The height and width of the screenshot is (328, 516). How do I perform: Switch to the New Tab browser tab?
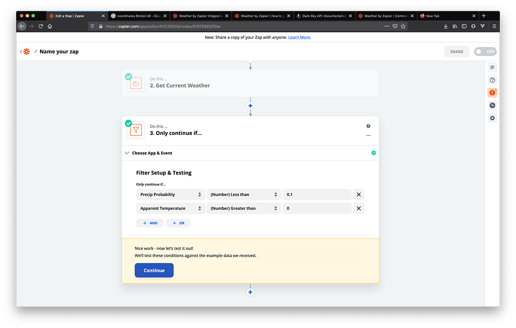tap(447, 16)
